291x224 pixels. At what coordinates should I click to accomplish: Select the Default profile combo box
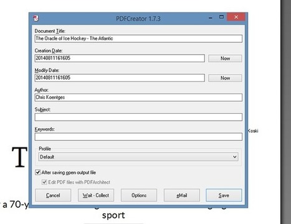138,157
